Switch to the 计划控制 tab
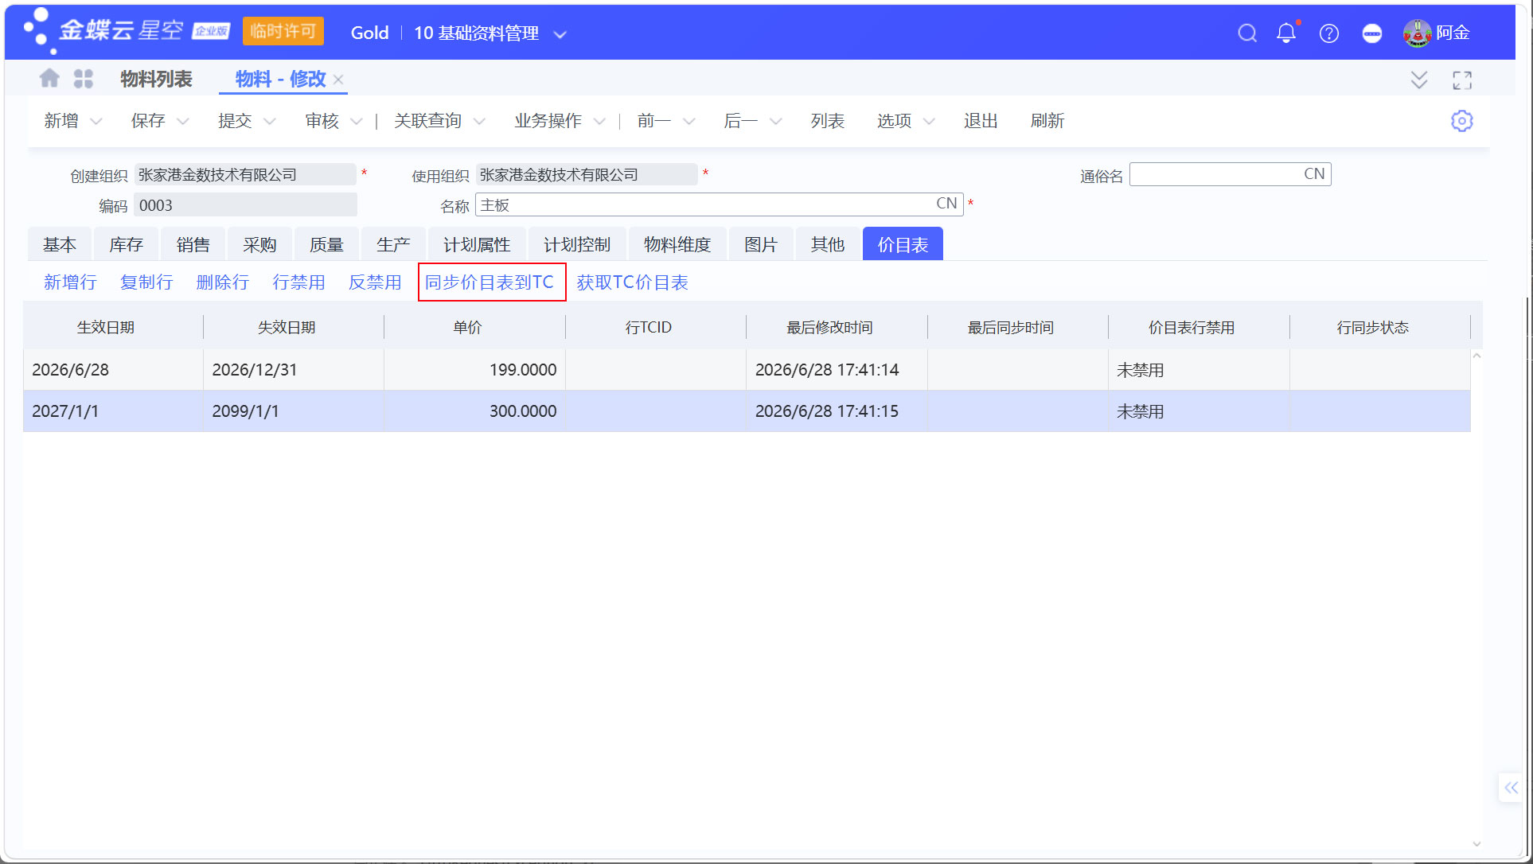This screenshot has height=864, width=1533. click(577, 244)
